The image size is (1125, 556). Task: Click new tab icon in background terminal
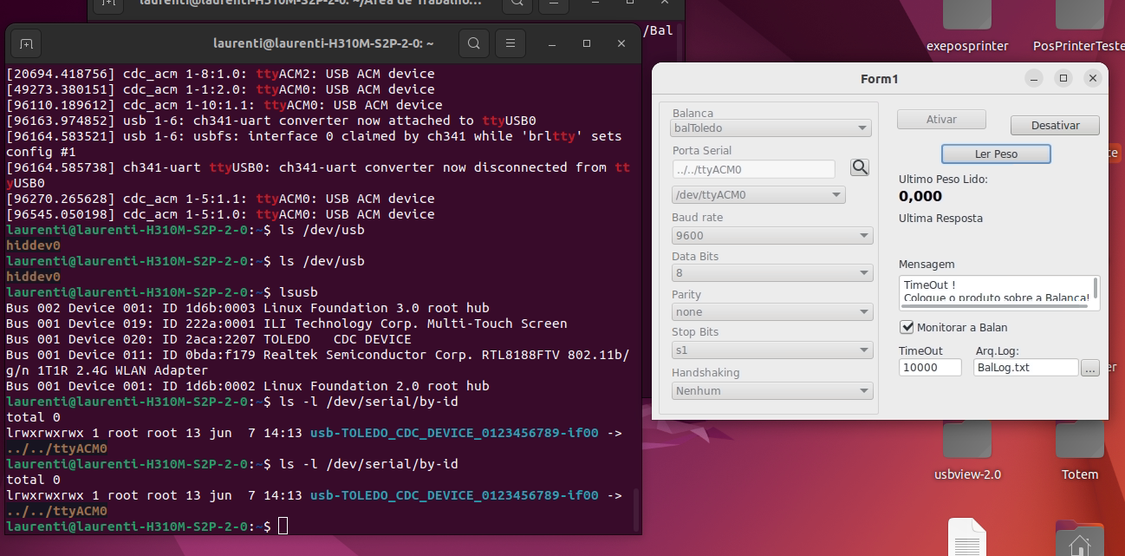[x=108, y=4]
